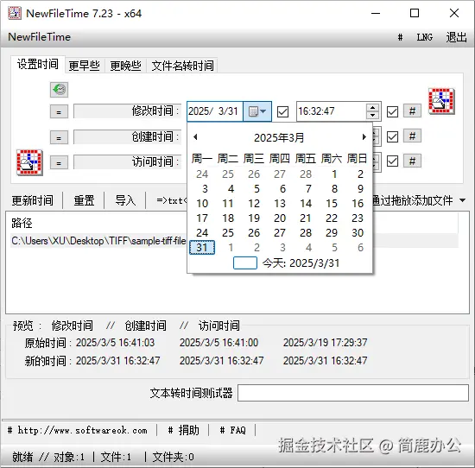The width and height of the screenshot is (475, 468).
Task: Click the # button in the 创建时间 row
Action: [412, 136]
